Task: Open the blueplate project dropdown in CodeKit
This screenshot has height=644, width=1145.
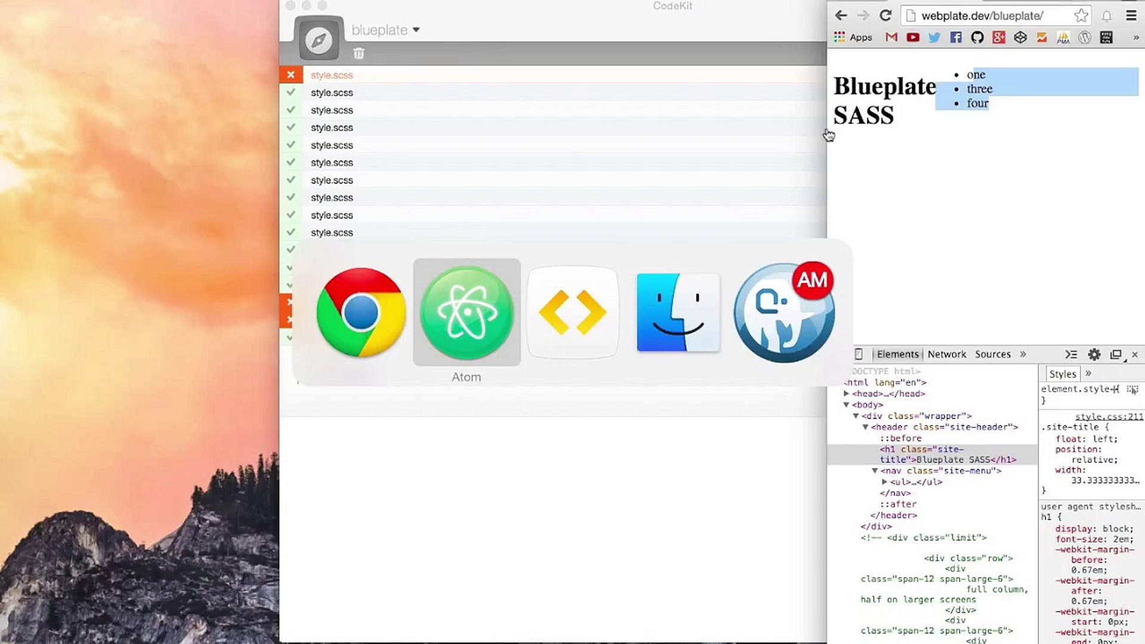Action: 385,30
